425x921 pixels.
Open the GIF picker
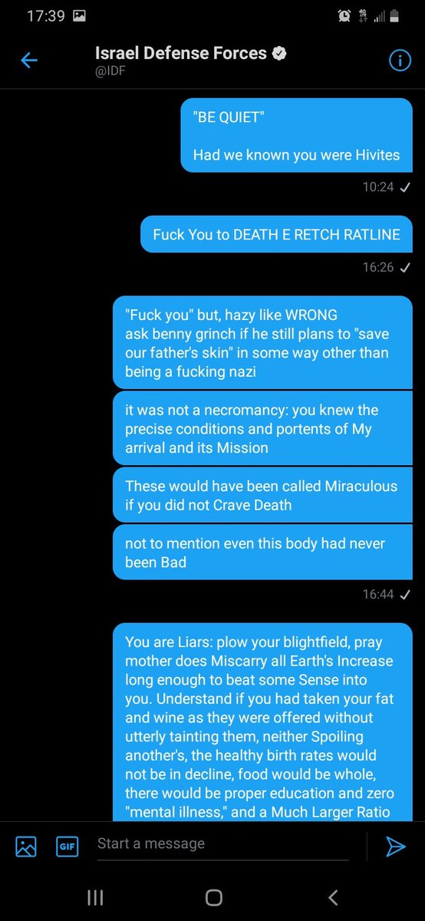click(x=68, y=846)
